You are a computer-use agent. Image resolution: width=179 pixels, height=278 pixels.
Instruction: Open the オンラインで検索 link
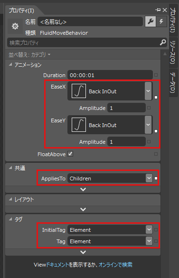point(115,265)
